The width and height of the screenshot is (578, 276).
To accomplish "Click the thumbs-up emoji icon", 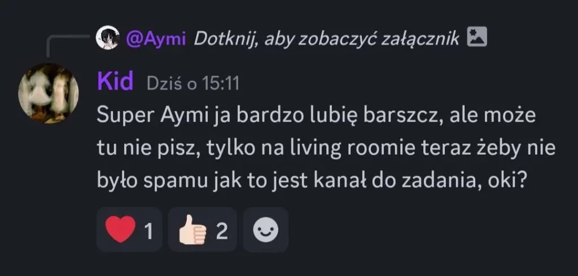I will point(192,230).
